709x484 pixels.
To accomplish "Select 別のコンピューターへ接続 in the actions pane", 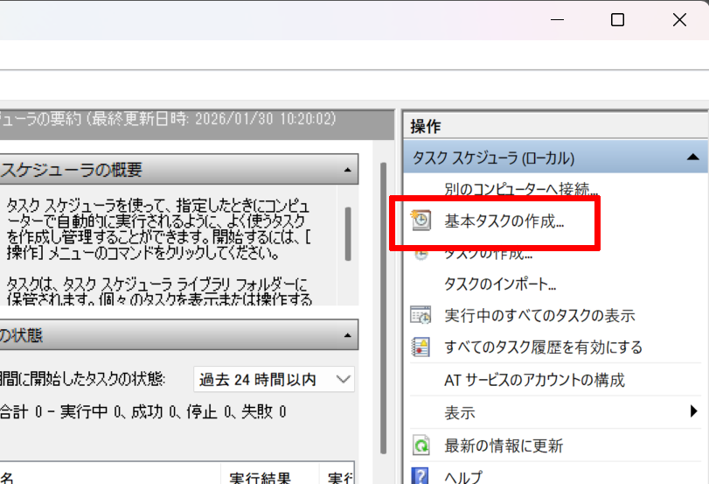I will tap(520, 189).
